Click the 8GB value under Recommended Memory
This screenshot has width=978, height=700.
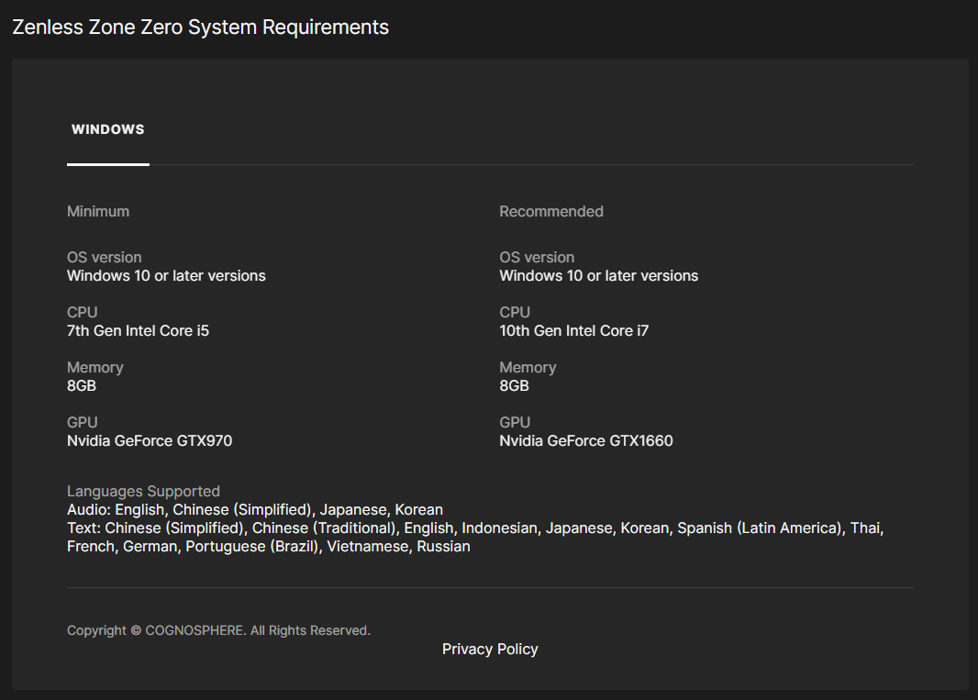click(x=514, y=385)
